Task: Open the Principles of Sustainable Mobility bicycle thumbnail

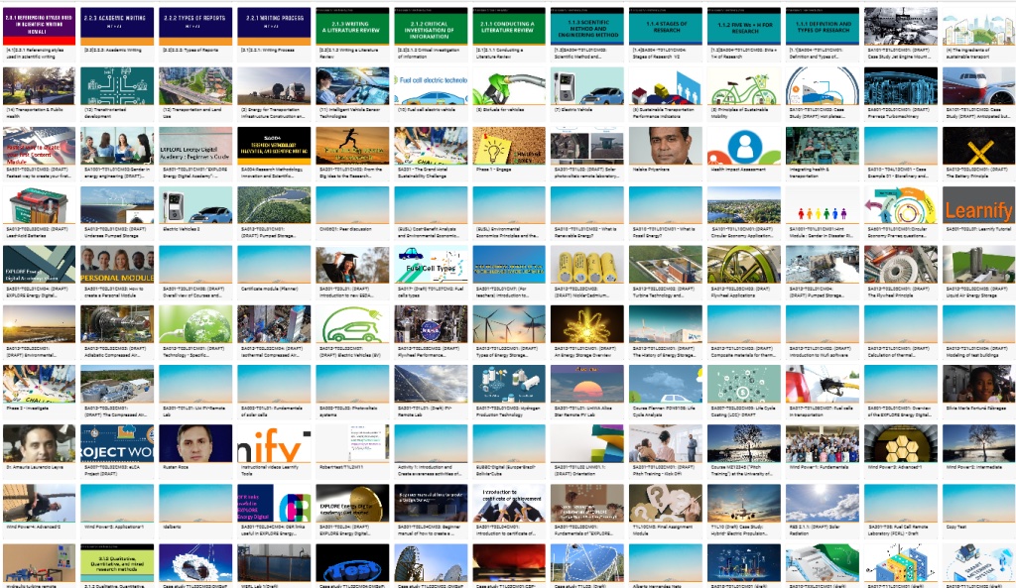Action: tap(741, 86)
